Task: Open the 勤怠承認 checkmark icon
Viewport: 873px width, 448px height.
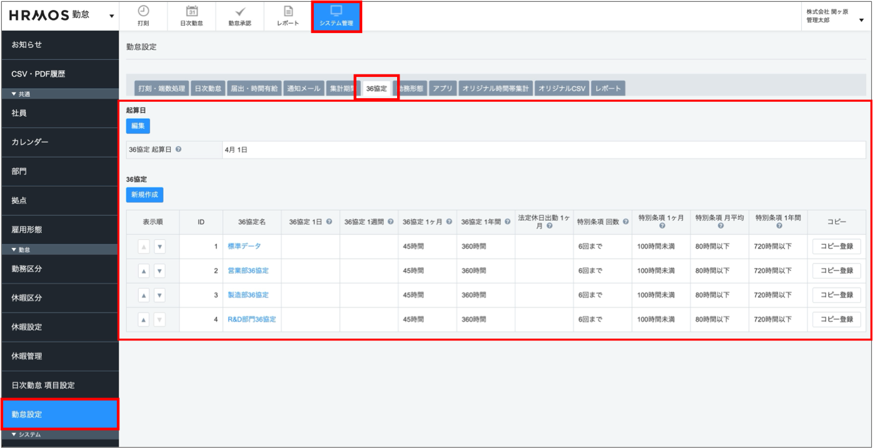Action: point(240,11)
